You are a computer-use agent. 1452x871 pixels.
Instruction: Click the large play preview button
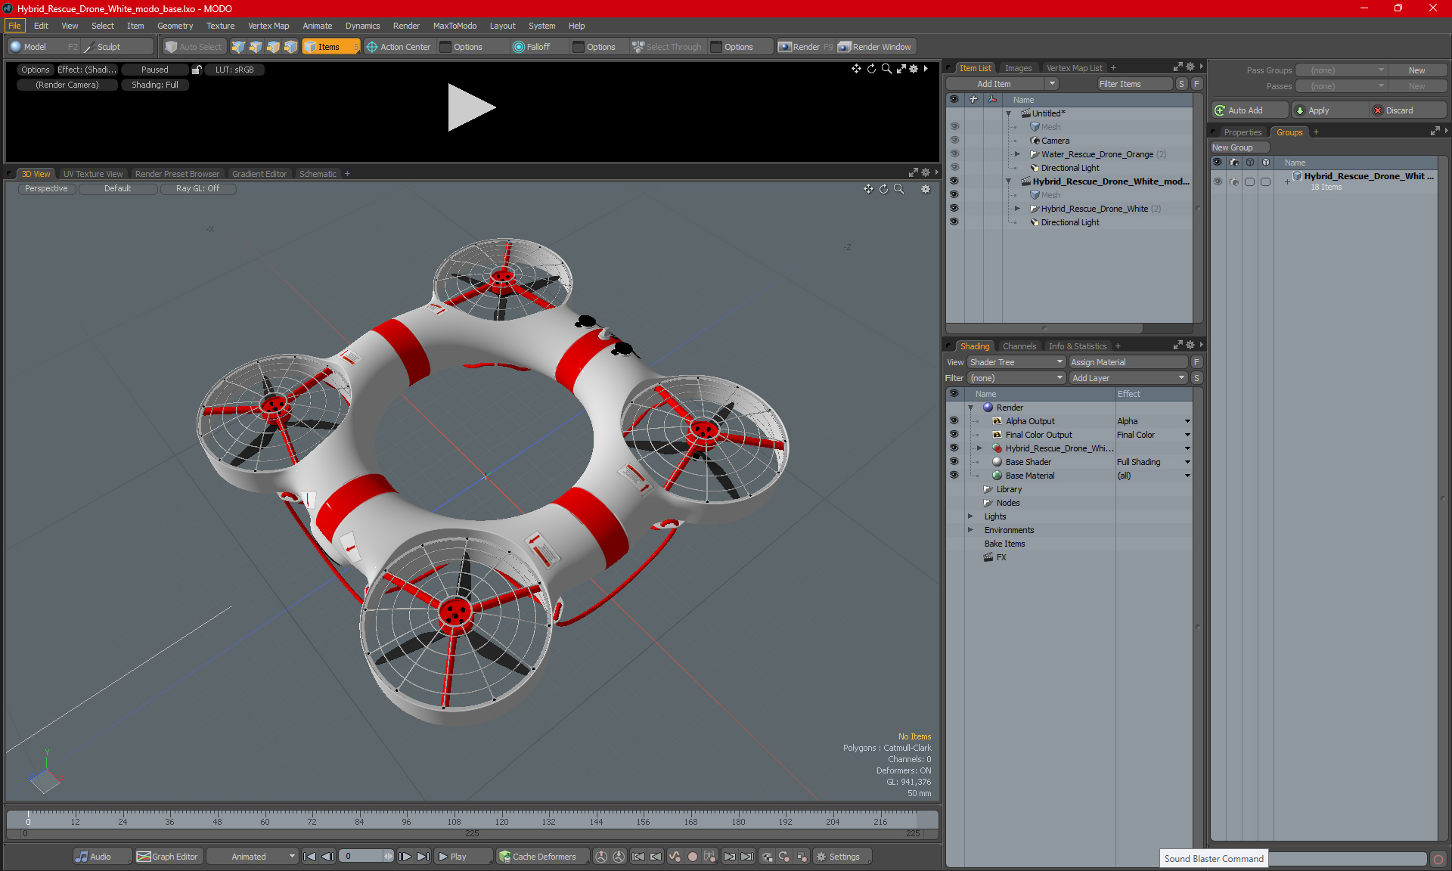(x=470, y=107)
